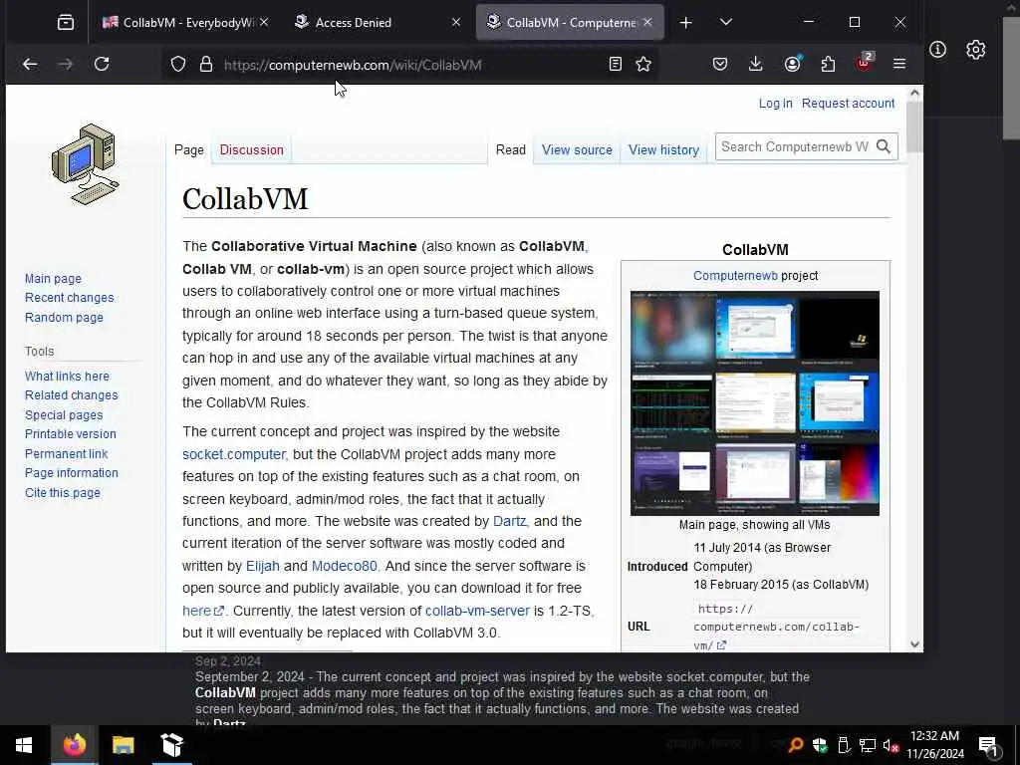This screenshot has height=765, width=1020.
Task: Click the page vertical scrollbar down arrow
Action: [x=914, y=644]
